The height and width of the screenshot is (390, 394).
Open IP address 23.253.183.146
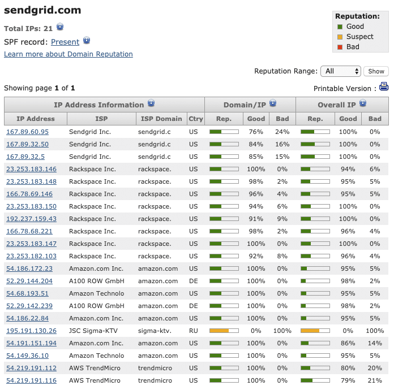(31, 169)
